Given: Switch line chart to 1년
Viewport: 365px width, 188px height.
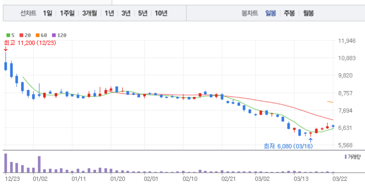Looking at the screenshot, I should pyautogui.click(x=109, y=13).
